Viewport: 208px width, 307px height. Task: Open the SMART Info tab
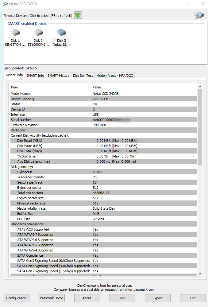pyautogui.click(x=35, y=76)
